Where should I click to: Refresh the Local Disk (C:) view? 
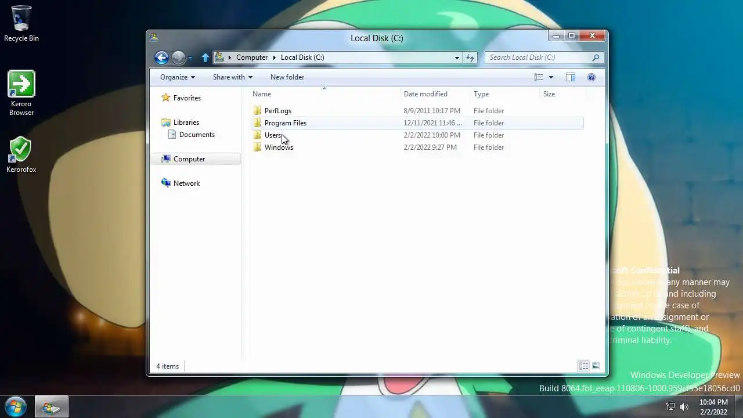click(x=470, y=57)
